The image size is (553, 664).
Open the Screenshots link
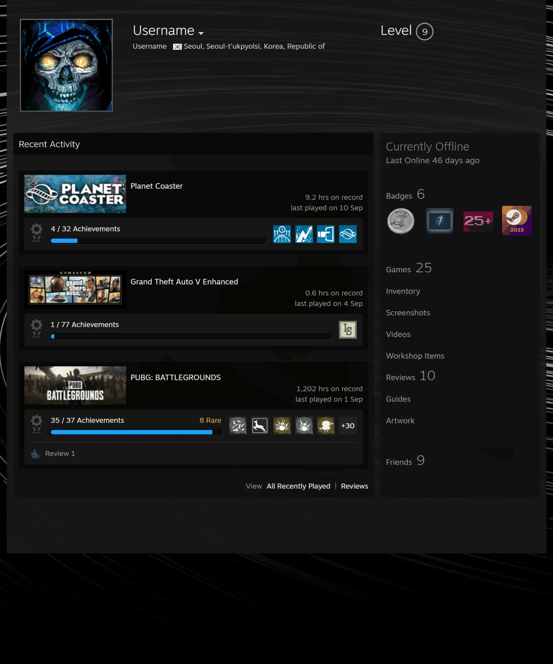[x=408, y=313]
